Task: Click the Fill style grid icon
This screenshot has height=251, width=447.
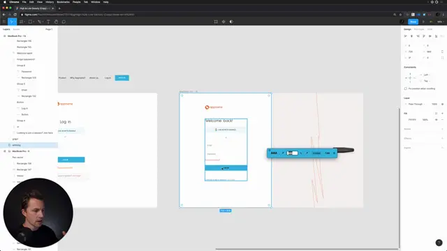Action: click(x=436, y=114)
